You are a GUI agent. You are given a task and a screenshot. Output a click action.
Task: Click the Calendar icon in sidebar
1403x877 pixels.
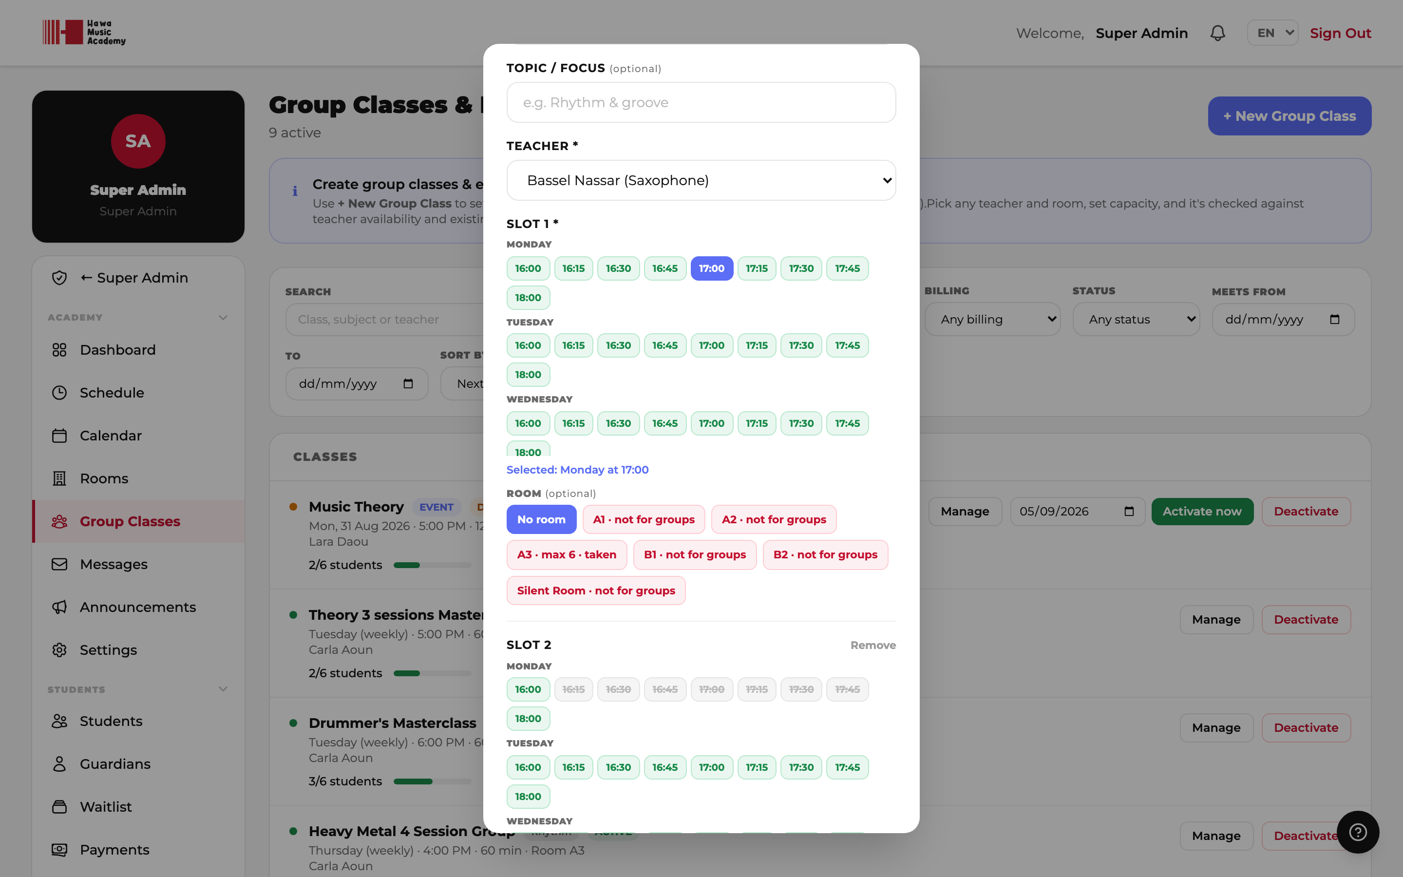[59, 436]
